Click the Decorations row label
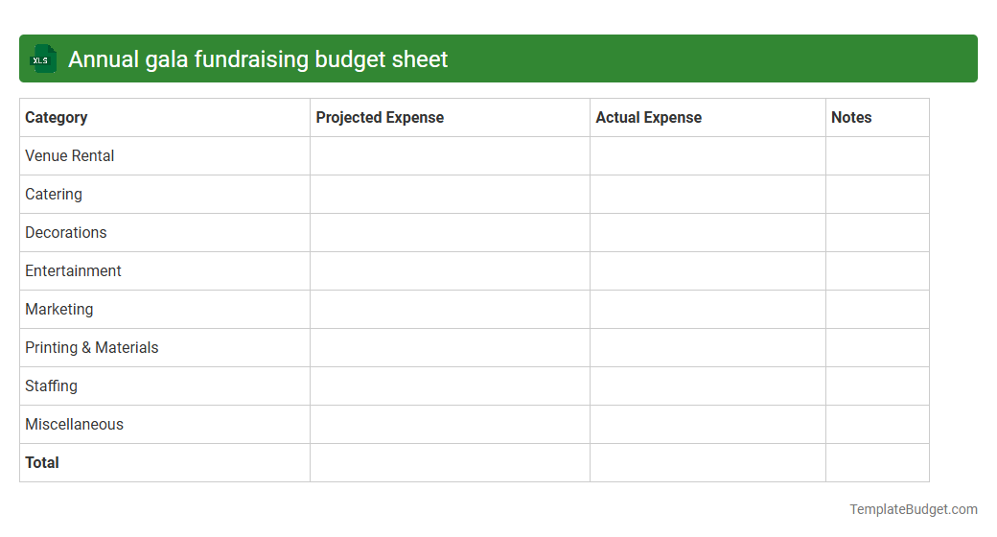The image size is (997, 537). tap(65, 233)
